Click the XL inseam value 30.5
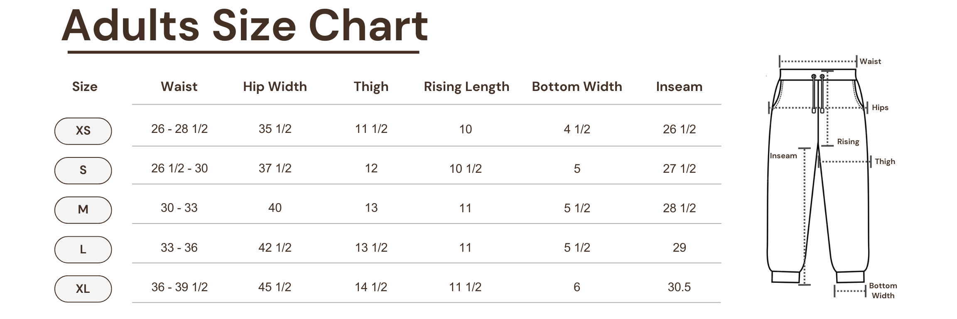957x319 pixels. 679,287
